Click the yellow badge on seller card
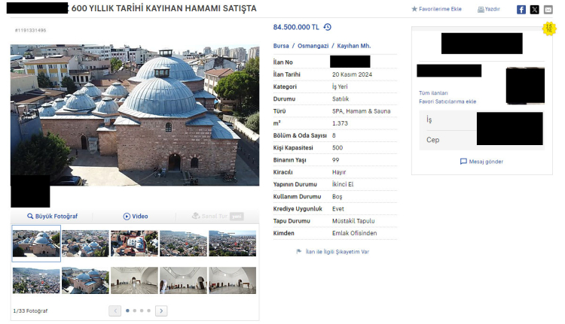This screenshot has width=565, height=324. tap(548, 29)
